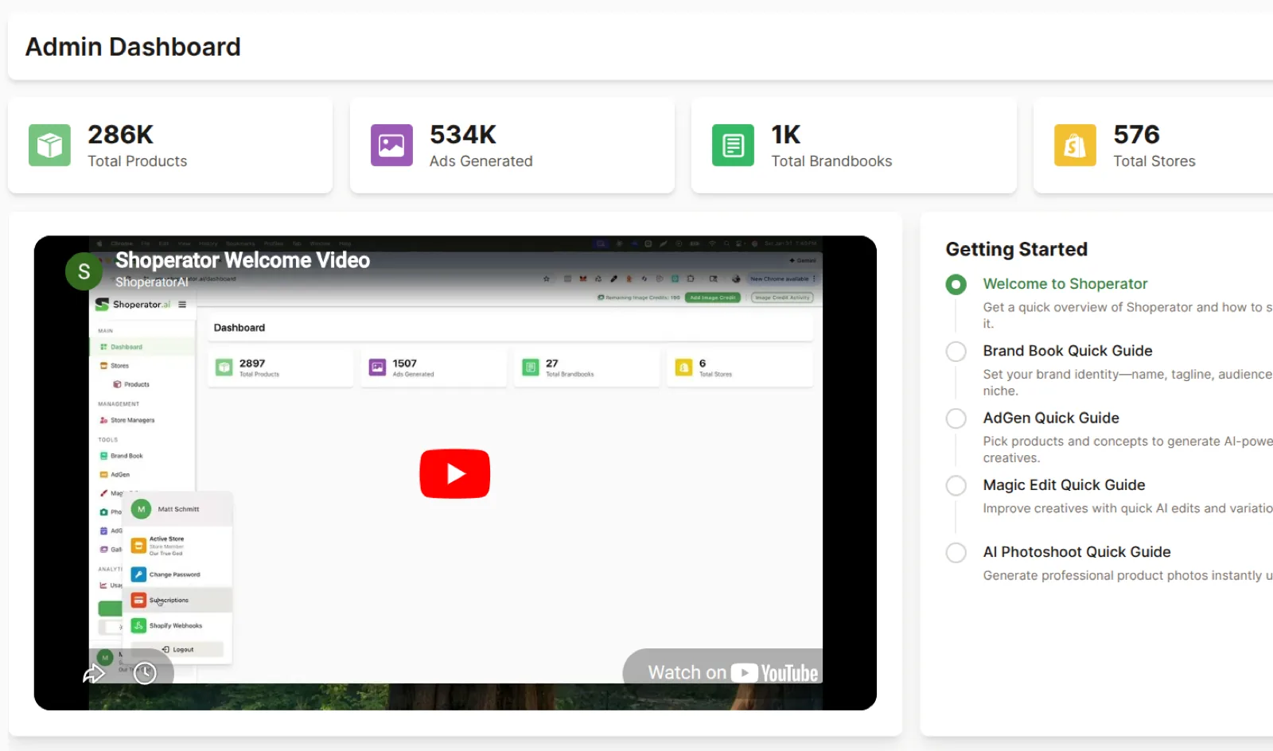Click the 'Generate professional product photos' description text
The height and width of the screenshot is (751, 1273).
point(1127,575)
